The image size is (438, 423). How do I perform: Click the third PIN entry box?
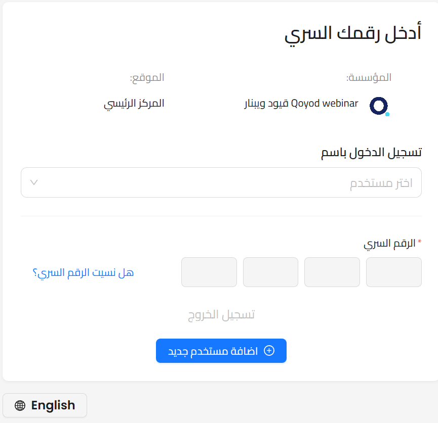coord(270,272)
